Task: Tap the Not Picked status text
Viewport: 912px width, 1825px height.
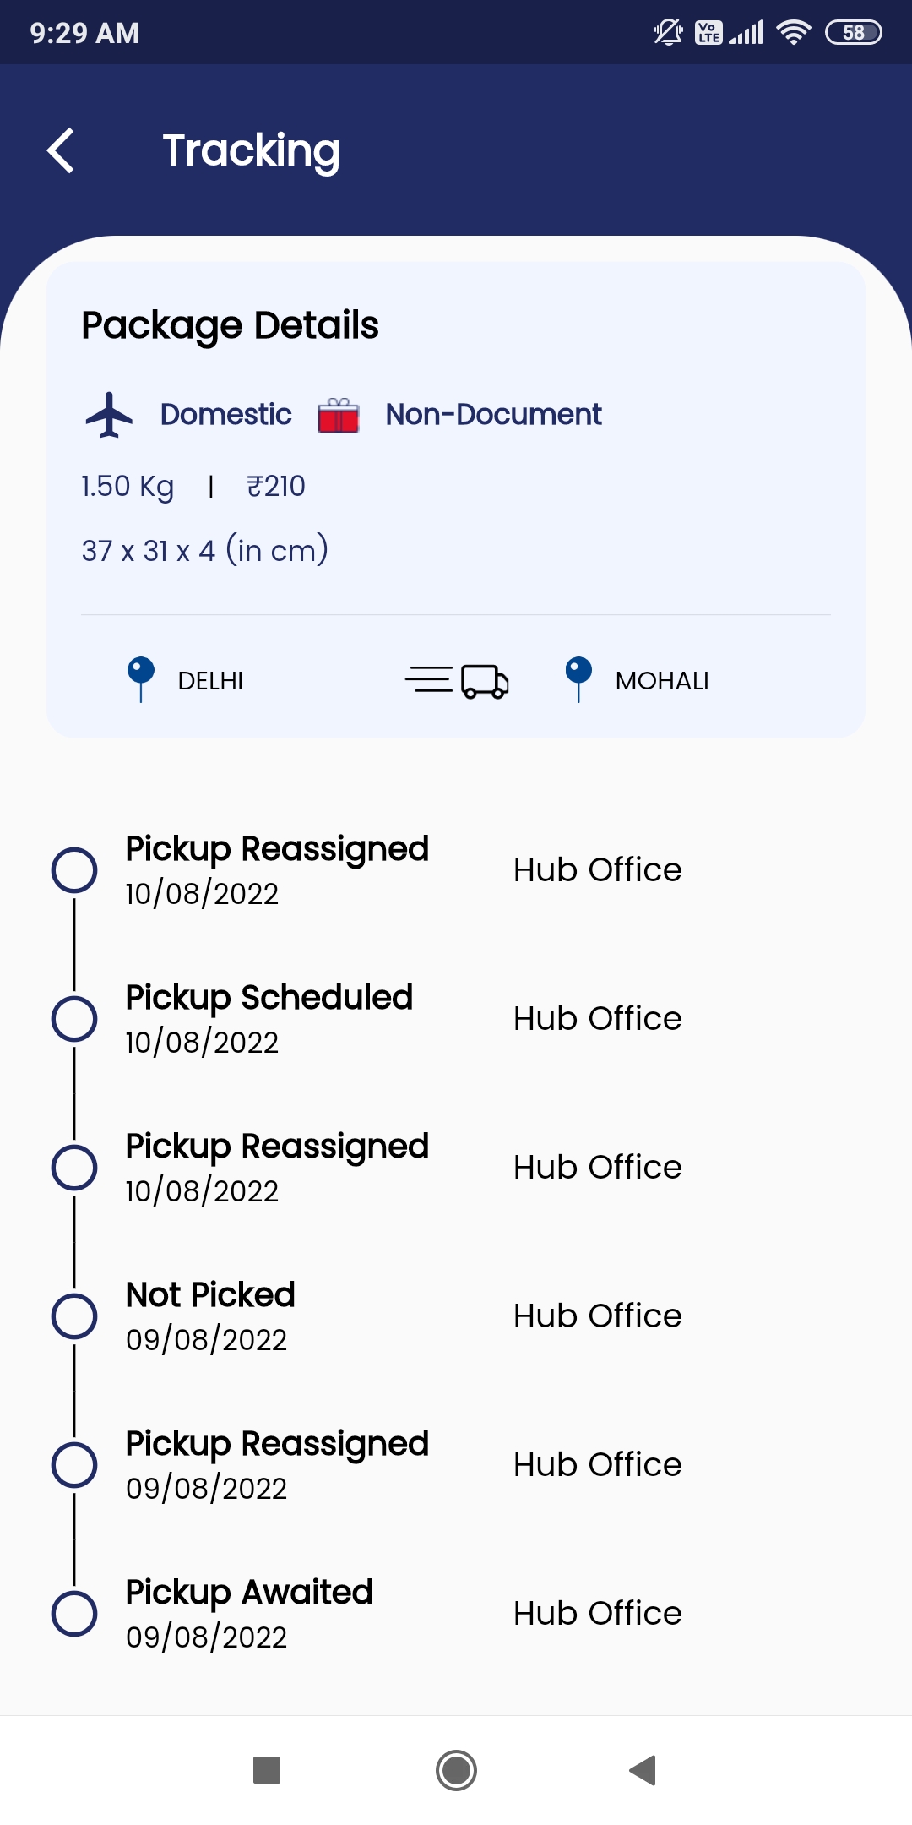Action: coord(210,1295)
